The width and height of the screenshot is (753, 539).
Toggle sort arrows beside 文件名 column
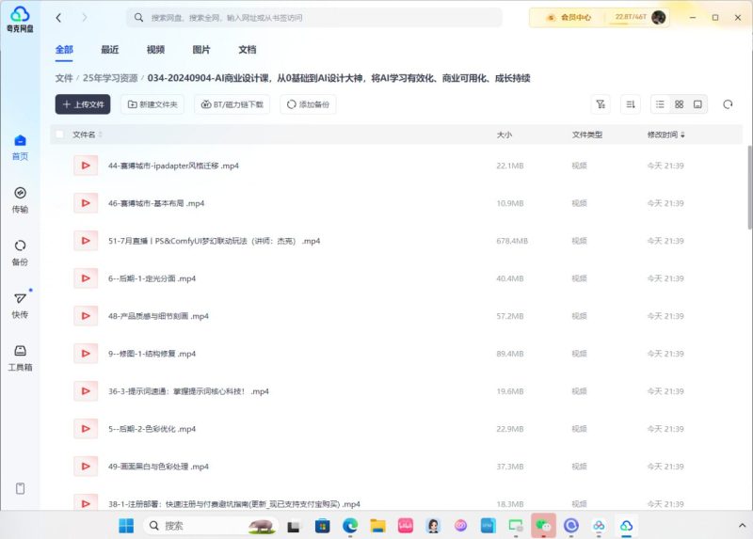click(x=101, y=135)
